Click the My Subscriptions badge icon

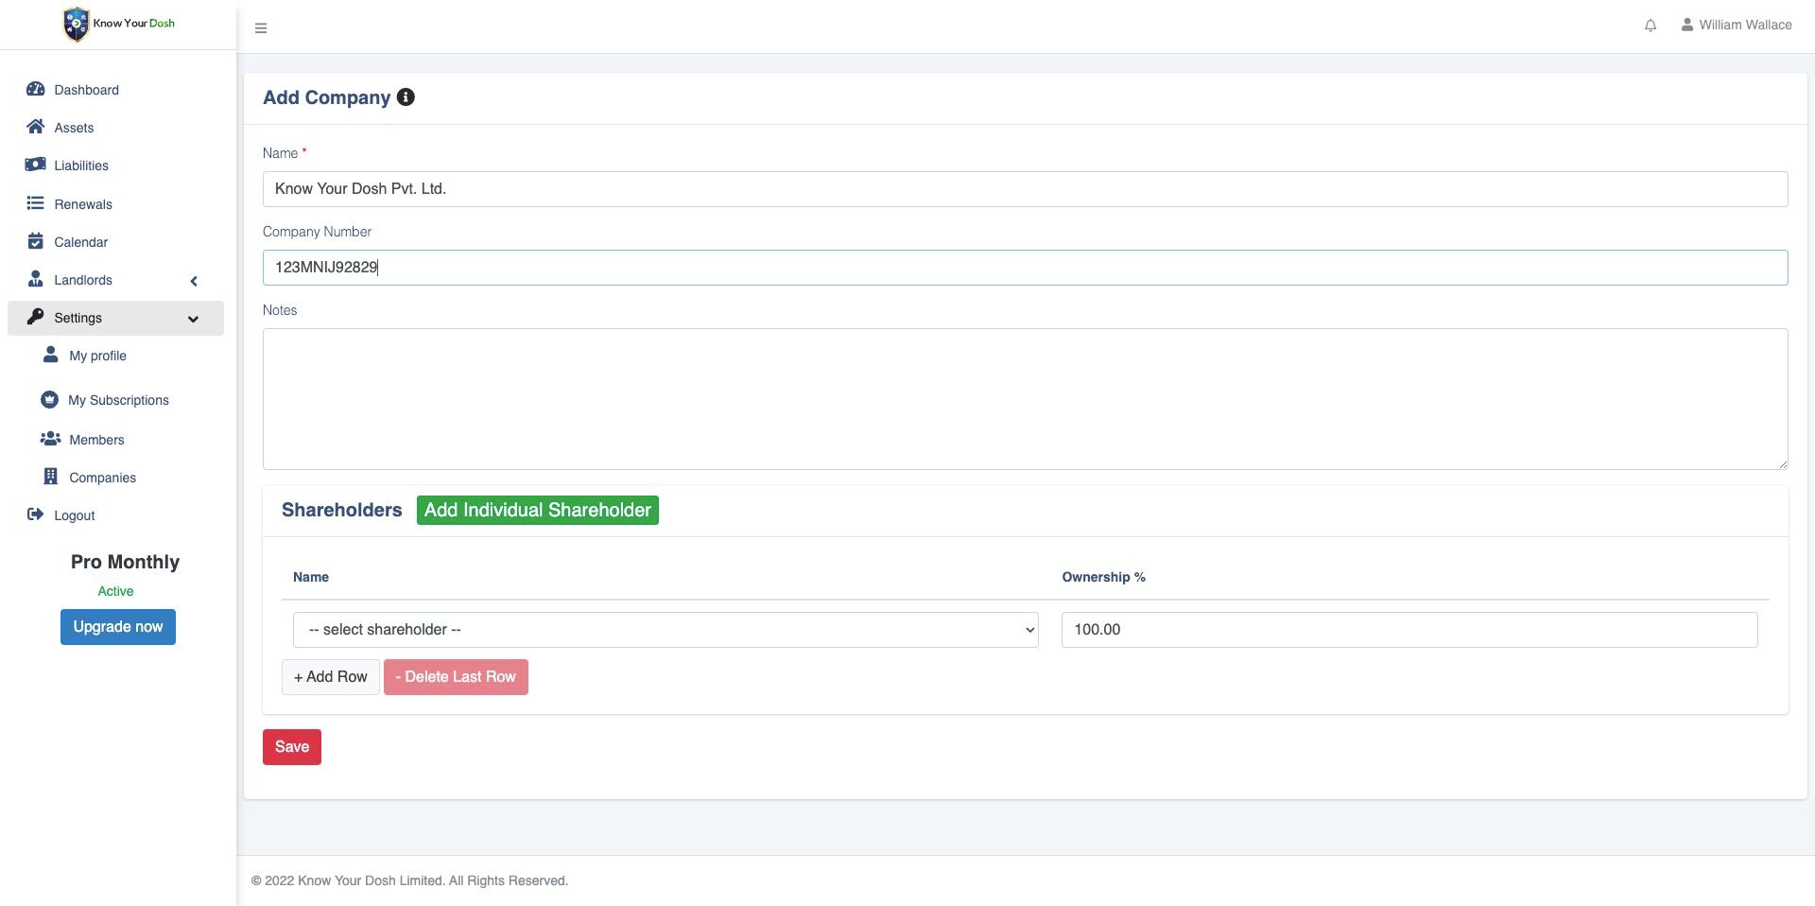point(50,400)
